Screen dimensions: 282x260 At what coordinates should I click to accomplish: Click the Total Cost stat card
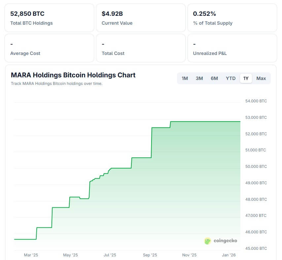pyautogui.click(x=141, y=48)
